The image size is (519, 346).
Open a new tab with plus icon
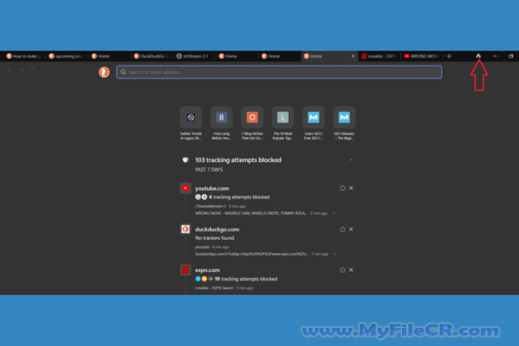point(449,56)
